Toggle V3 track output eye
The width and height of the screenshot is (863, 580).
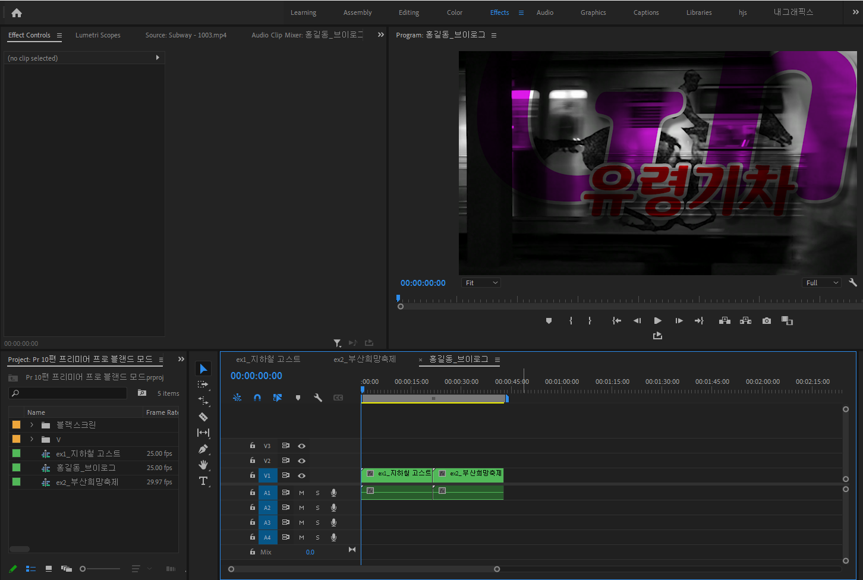pyautogui.click(x=301, y=446)
